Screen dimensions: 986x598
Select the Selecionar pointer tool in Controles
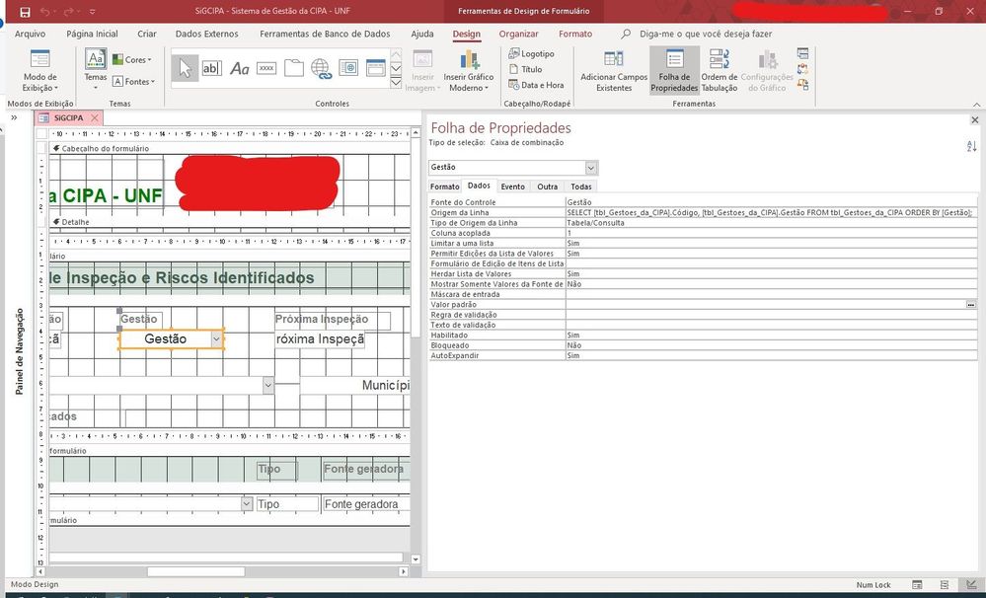coord(185,67)
